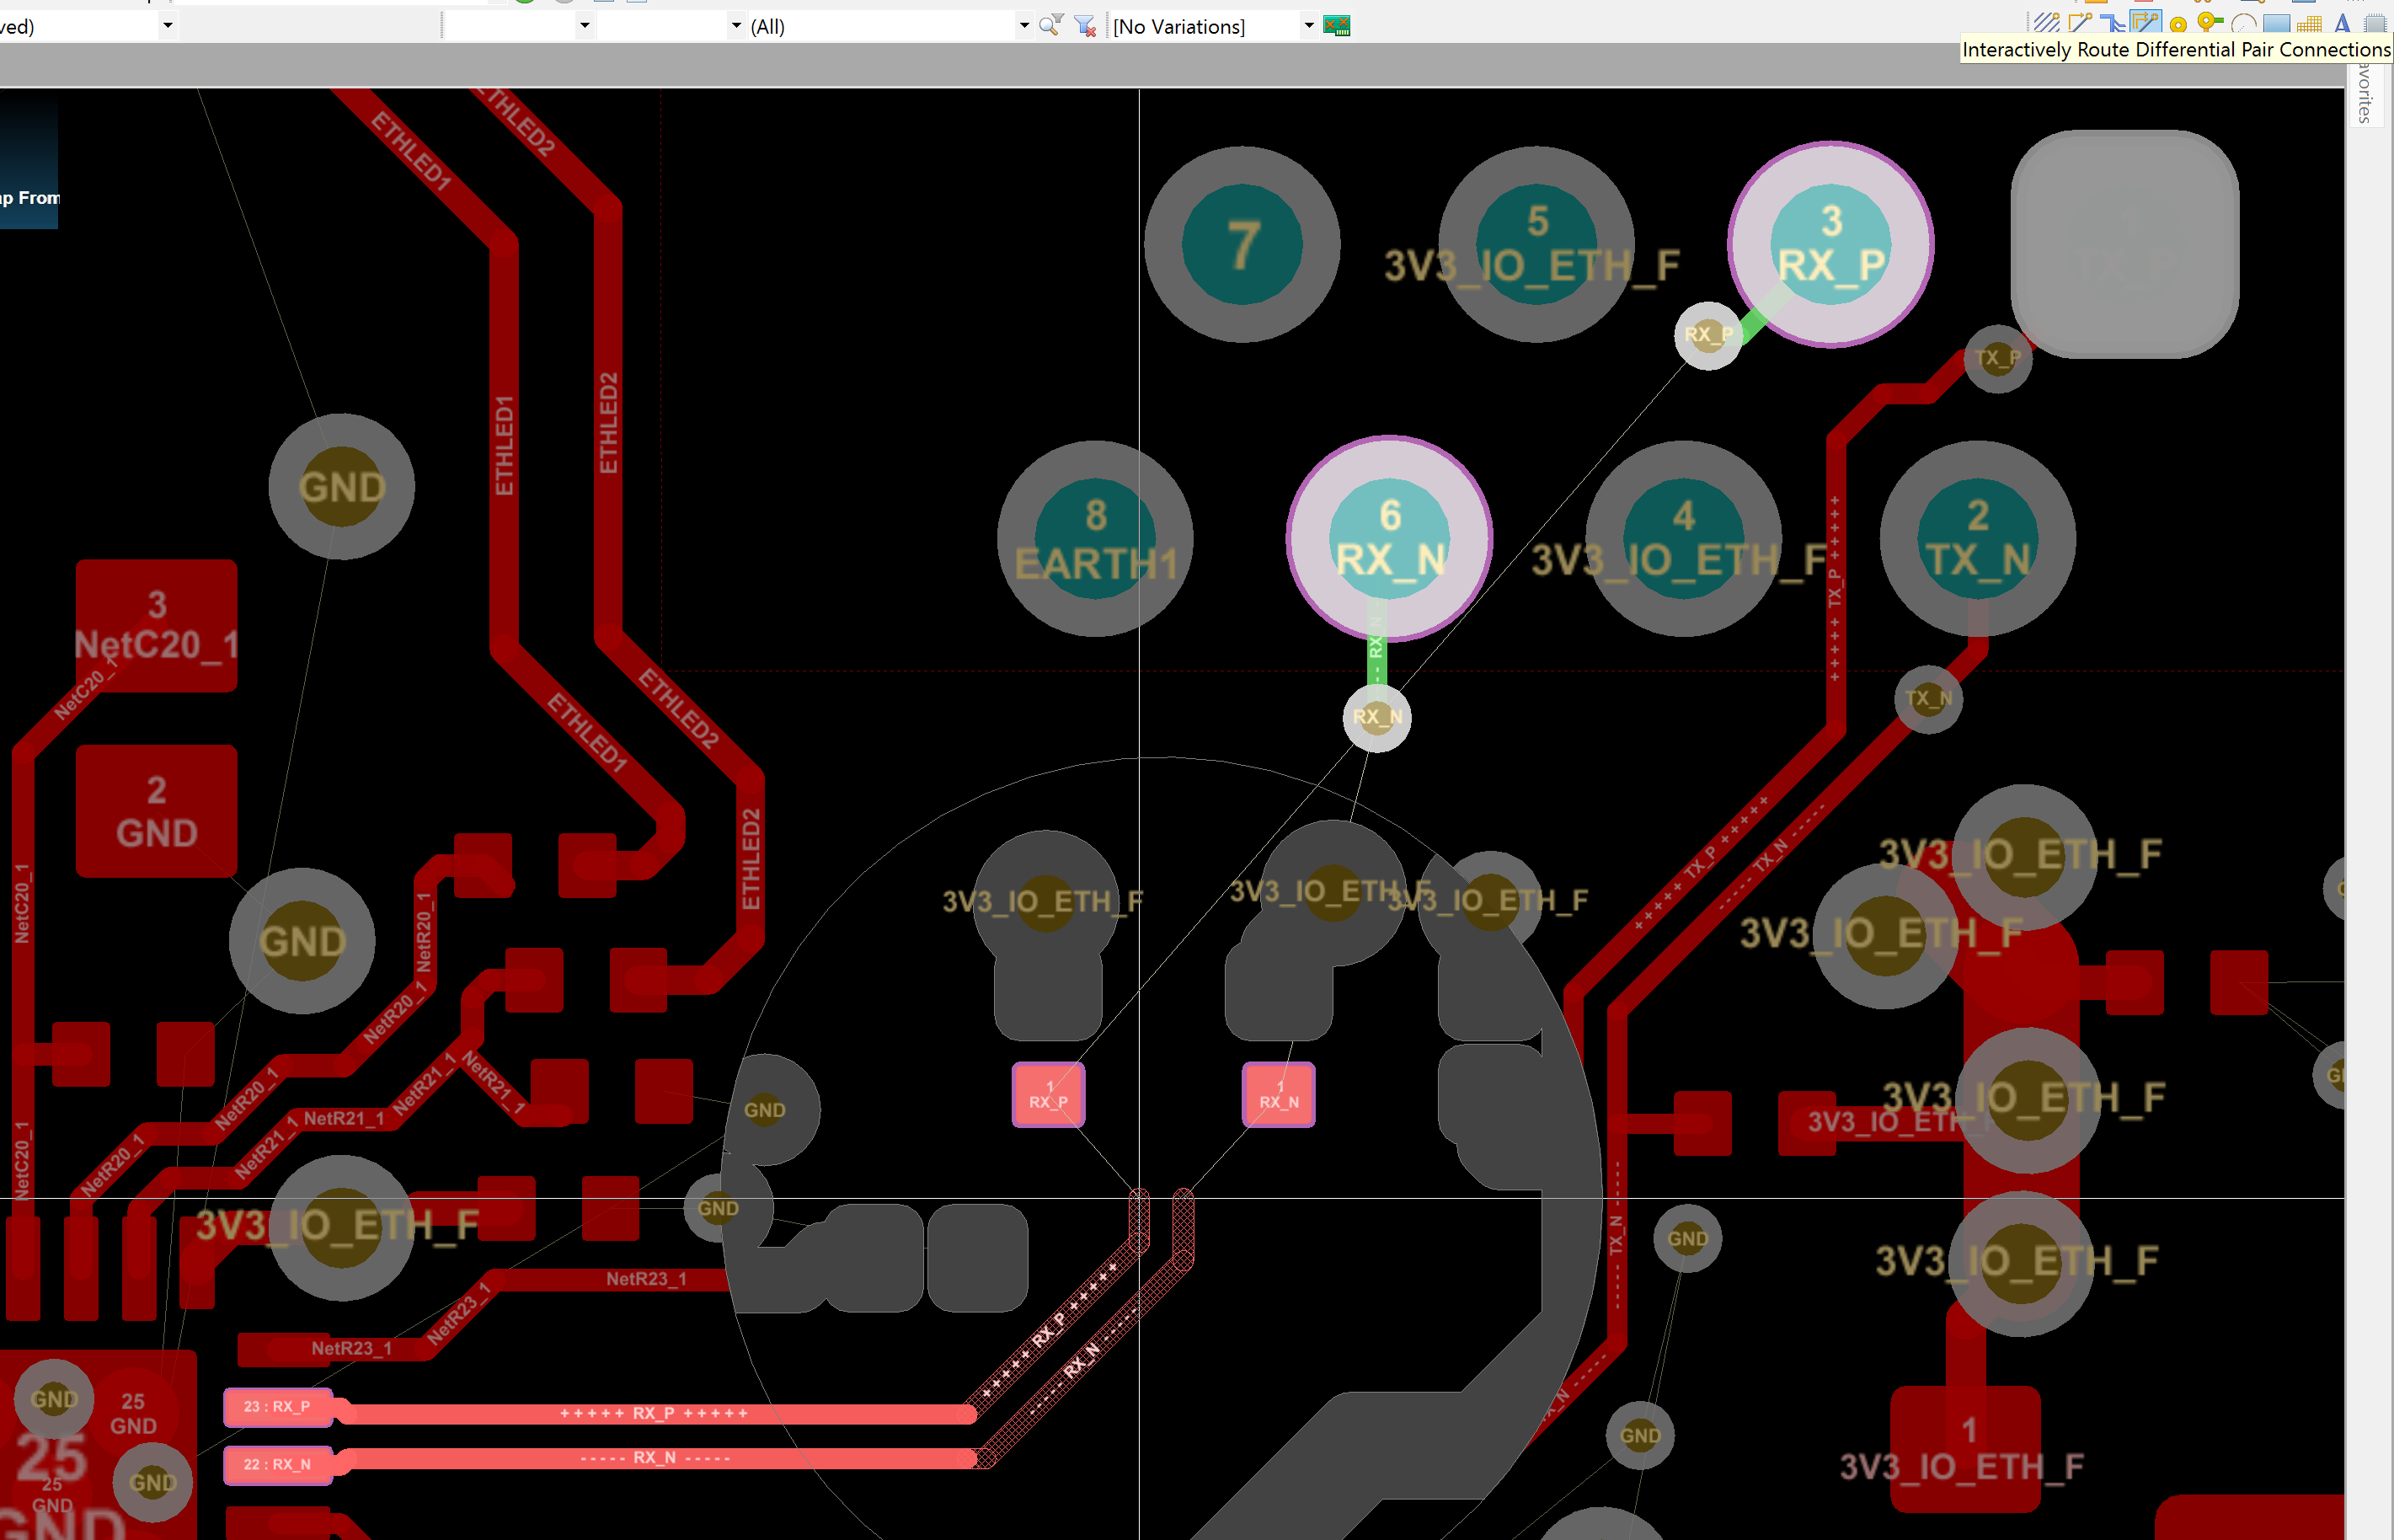2394x1540 pixels.
Task: Select pad 5 on 3V3_IO_ETH_F net
Action: (x=1536, y=244)
